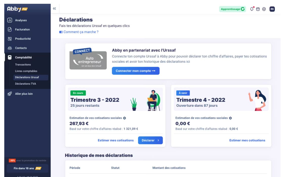Click the Période column header
Screen dimensions: 288x177
75,168
